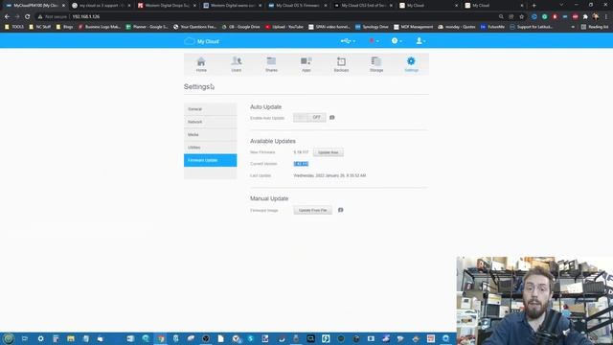The height and width of the screenshot is (345, 613).
Task: Select the Firmware Update settings tab
Action: pyautogui.click(x=211, y=160)
